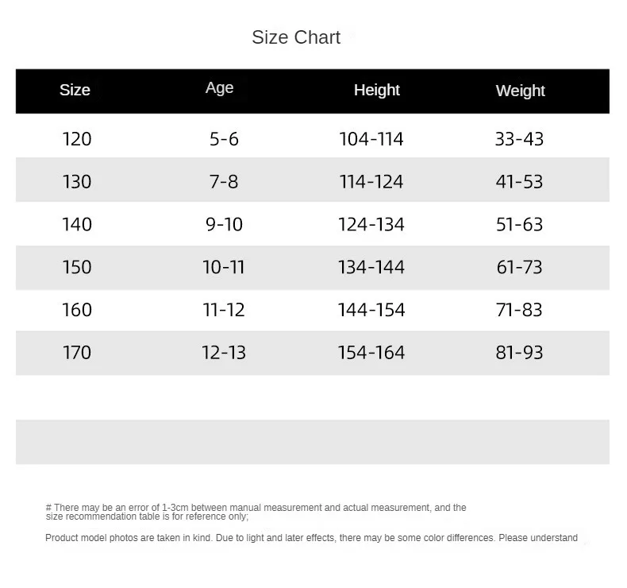627x588 pixels.
Task: Select size 160 in the chart
Action: click(77, 310)
